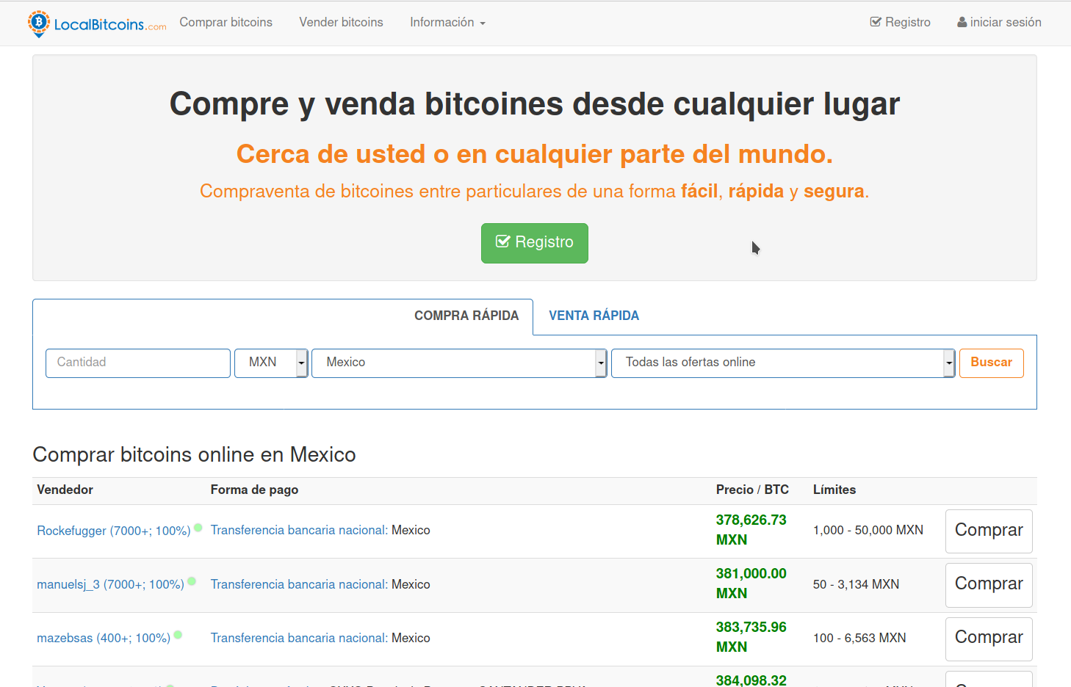Click the Límites column header
Screen dimensions: 1071x687
(x=834, y=490)
